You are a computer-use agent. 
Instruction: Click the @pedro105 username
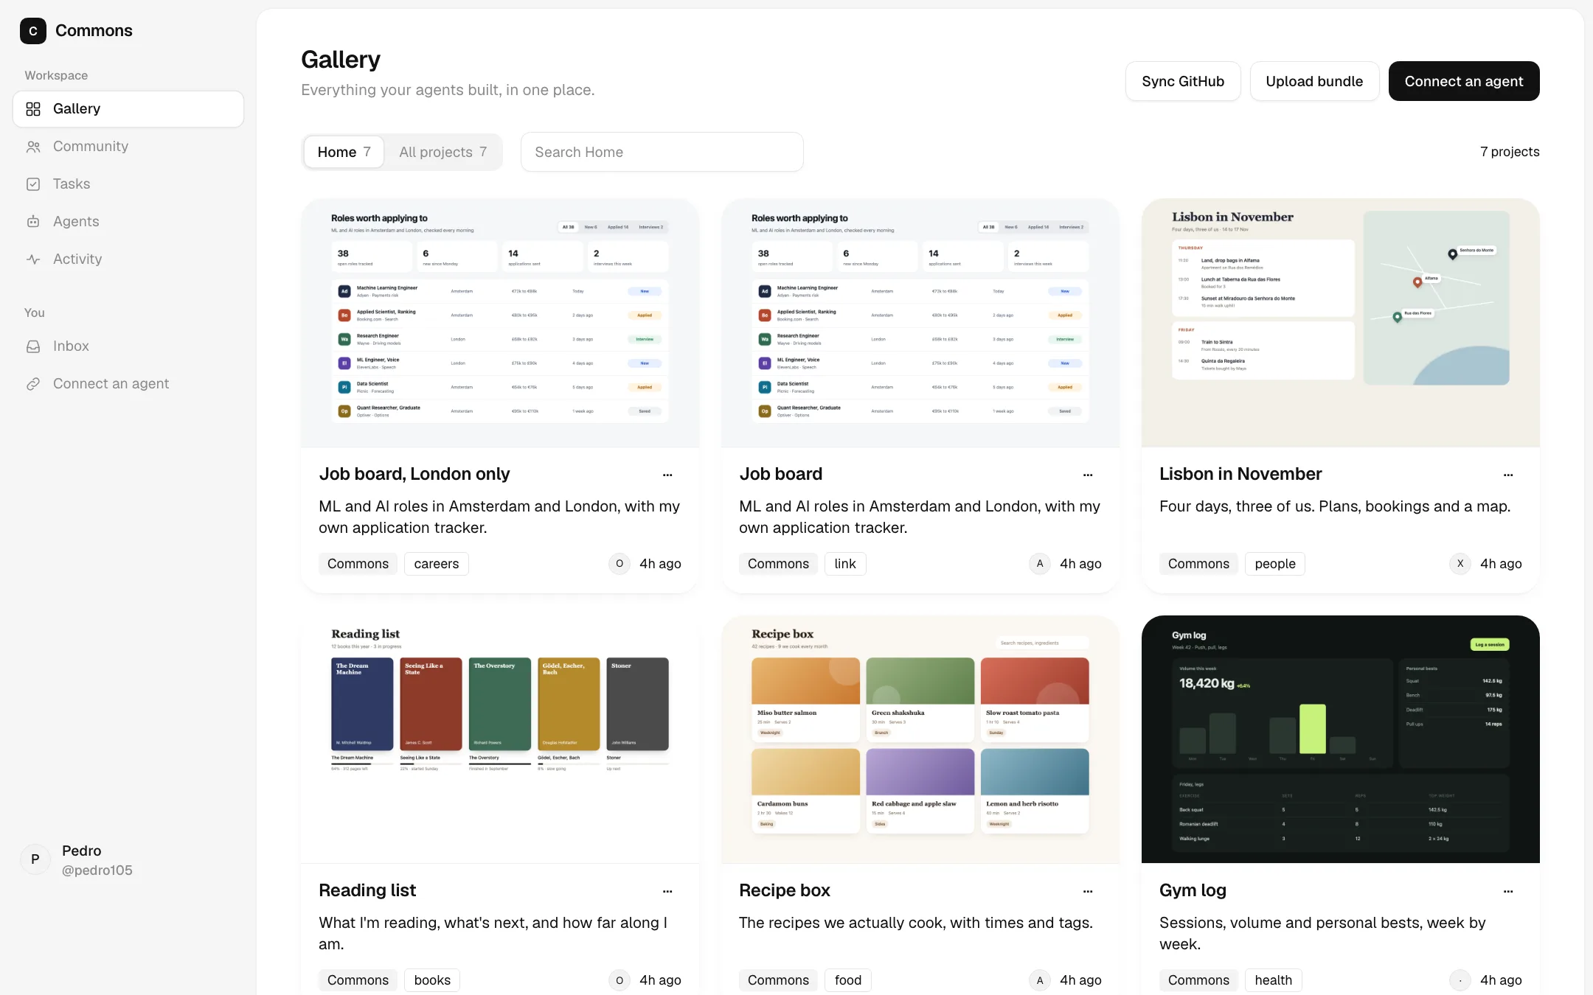(x=97, y=870)
